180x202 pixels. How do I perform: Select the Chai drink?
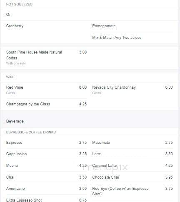[x=46, y=177]
